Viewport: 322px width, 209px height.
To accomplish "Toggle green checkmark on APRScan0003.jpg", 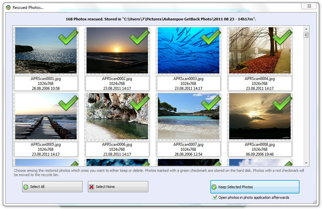I will [211, 37].
